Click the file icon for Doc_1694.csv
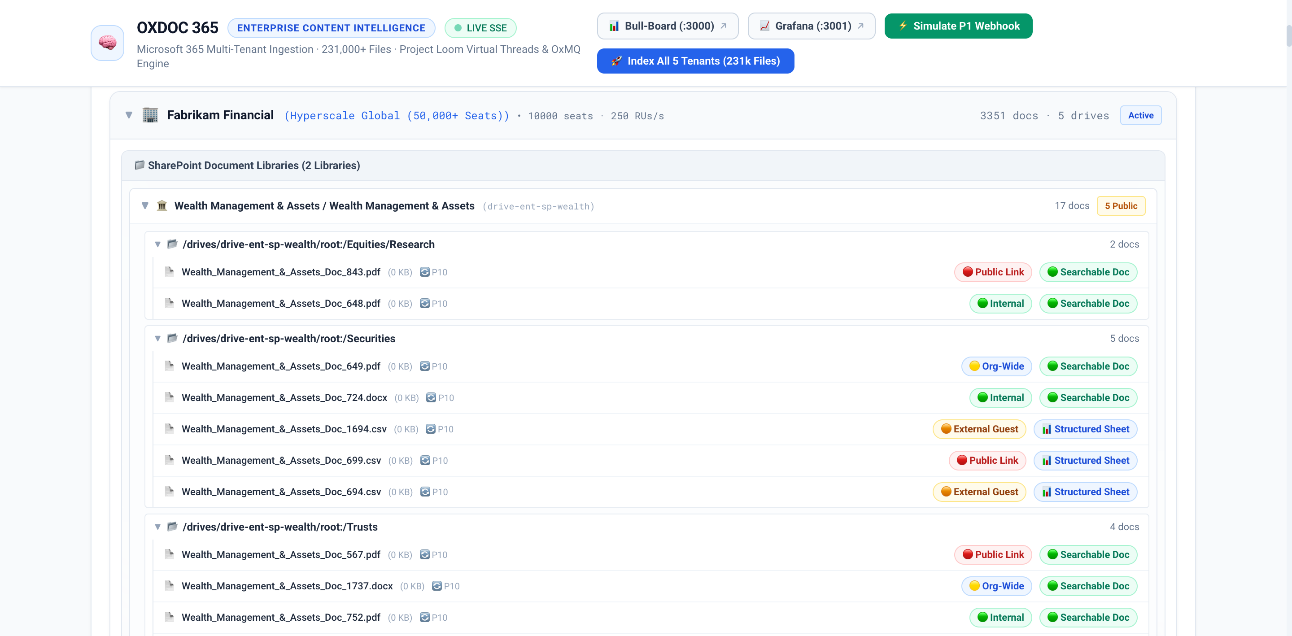The image size is (1292, 636). (169, 429)
